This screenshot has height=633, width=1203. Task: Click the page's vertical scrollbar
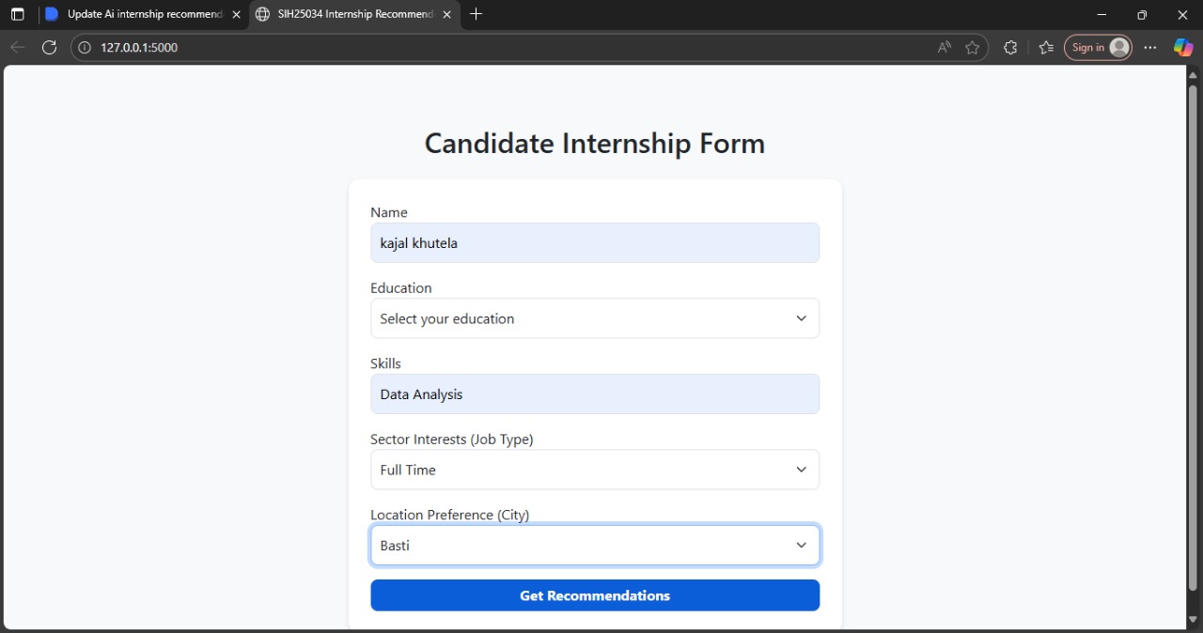tap(1193, 338)
